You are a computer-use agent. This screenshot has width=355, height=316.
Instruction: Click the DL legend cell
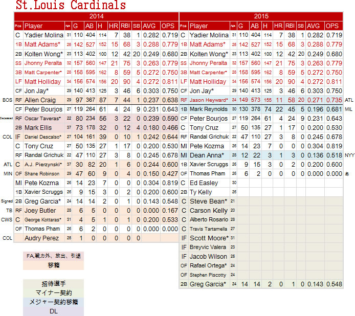(x=53, y=311)
